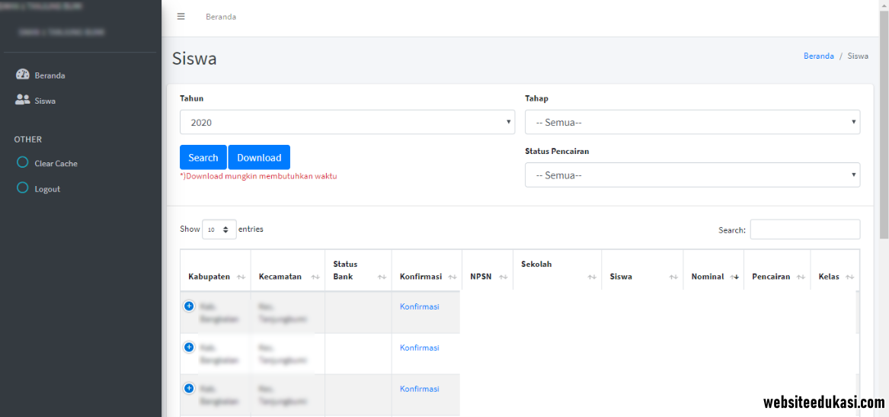
Task: Click inside the table Search field
Action: [804, 229]
